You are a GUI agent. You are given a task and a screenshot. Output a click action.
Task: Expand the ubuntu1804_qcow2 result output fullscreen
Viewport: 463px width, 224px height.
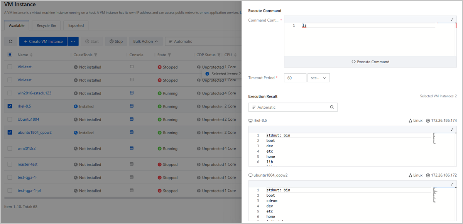pyautogui.click(x=452, y=185)
